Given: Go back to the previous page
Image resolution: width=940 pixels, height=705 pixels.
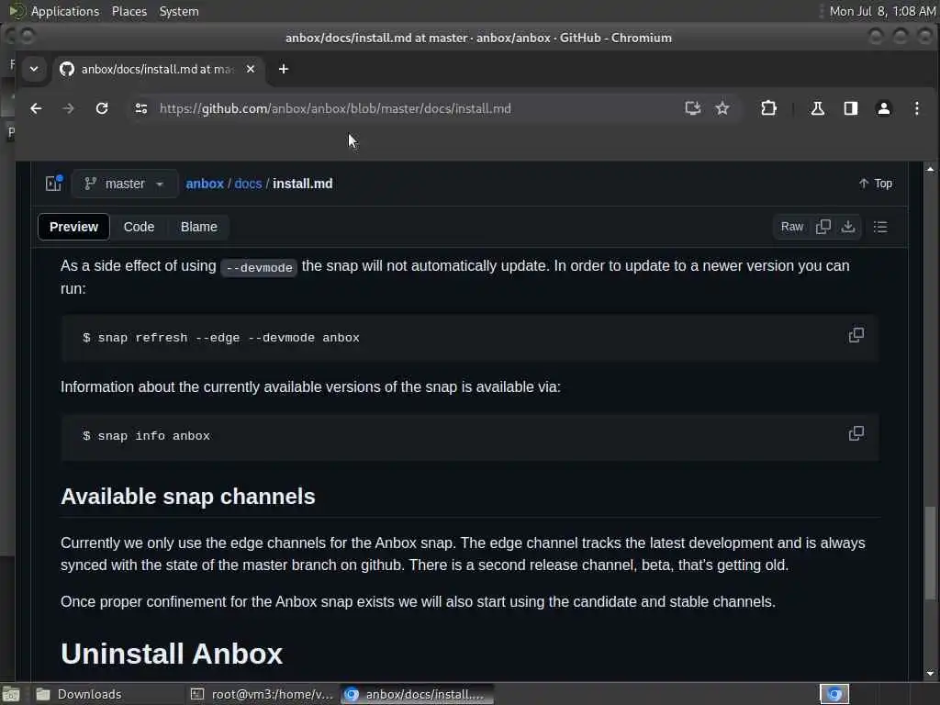Looking at the screenshot, I should 36,108.
